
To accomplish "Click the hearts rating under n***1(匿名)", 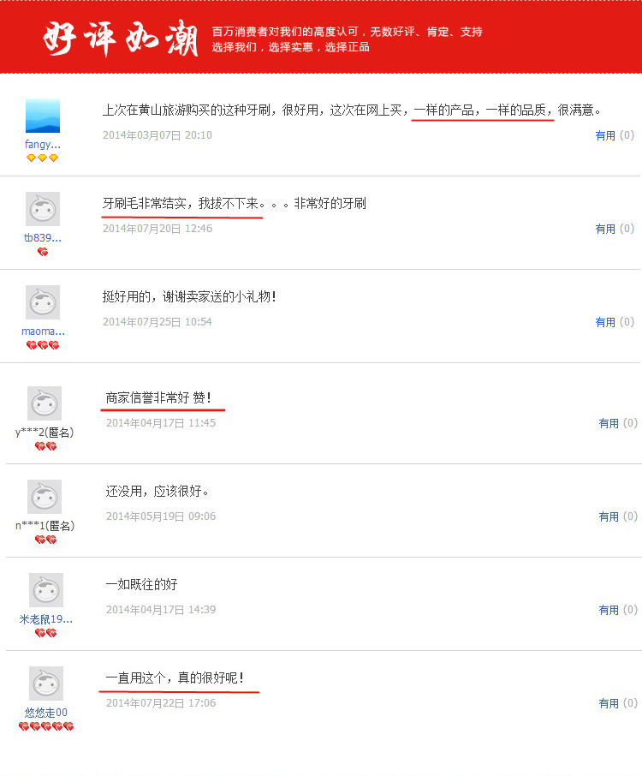I will coord(46,540).
